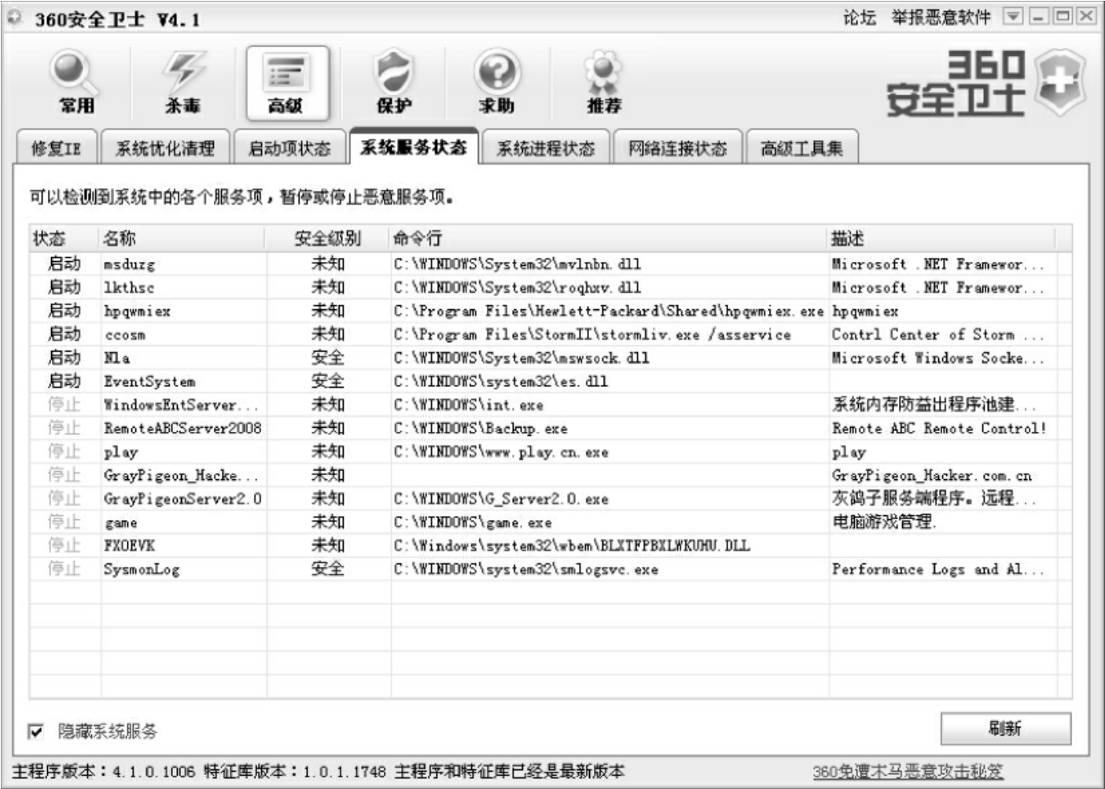Uncheck the 隐藏系统服务 checkbox
This screenshot has height=789, width=1105.
pyautogui.click(x=36, y=732)
